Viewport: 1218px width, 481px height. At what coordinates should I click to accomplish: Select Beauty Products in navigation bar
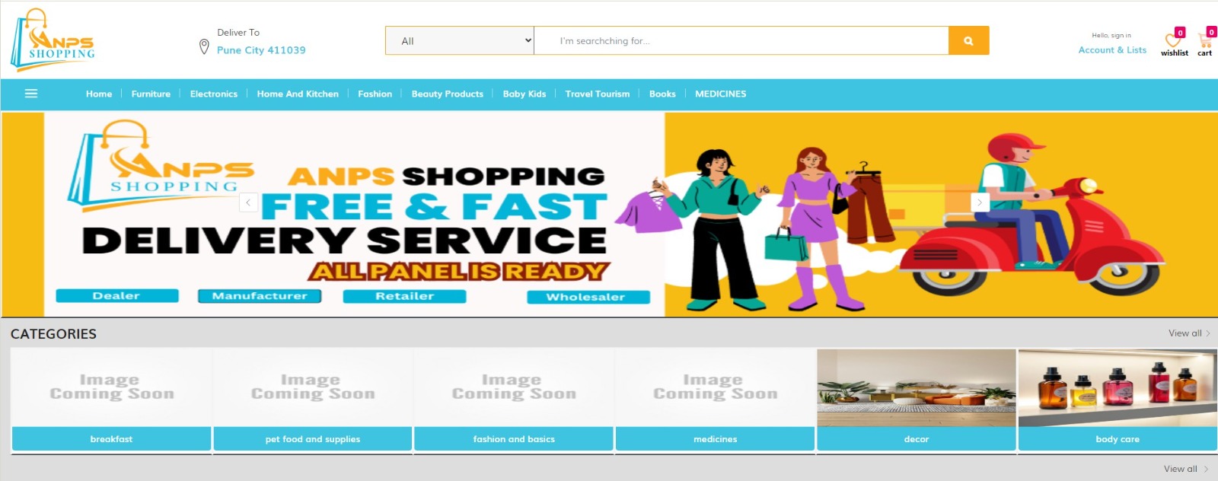(448, 94)
